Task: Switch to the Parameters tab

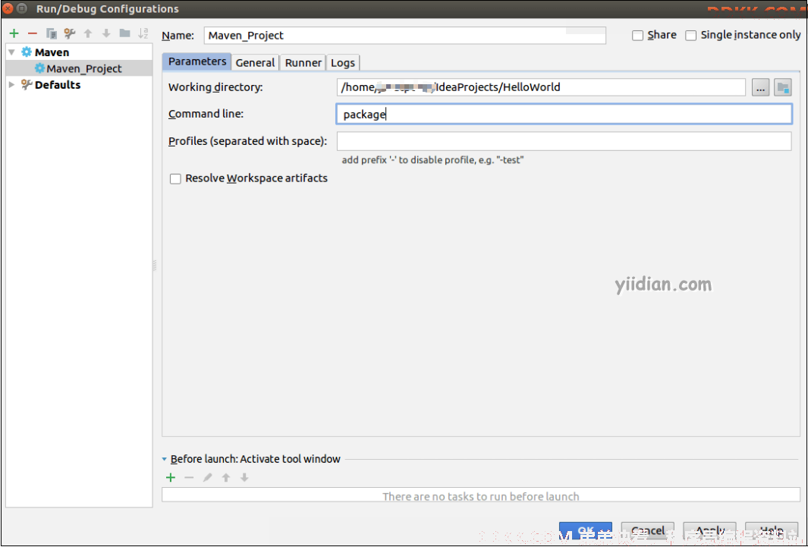Action: (x=196, y=61)
